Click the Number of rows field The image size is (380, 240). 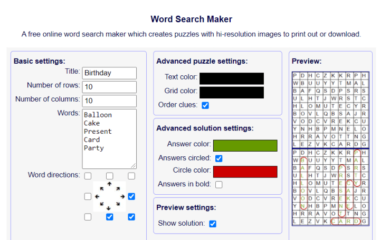point(109,87)
